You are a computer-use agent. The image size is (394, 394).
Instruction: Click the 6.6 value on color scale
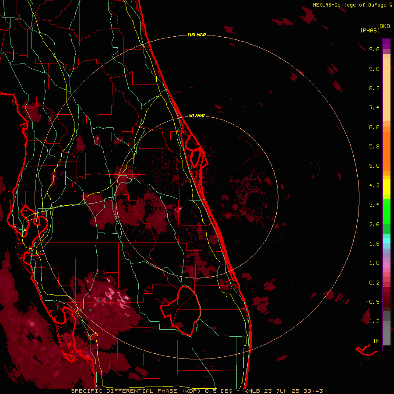pos(374,127)
